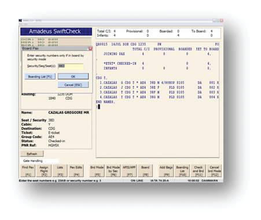Click the Infants label in summary

pos(102,35)
